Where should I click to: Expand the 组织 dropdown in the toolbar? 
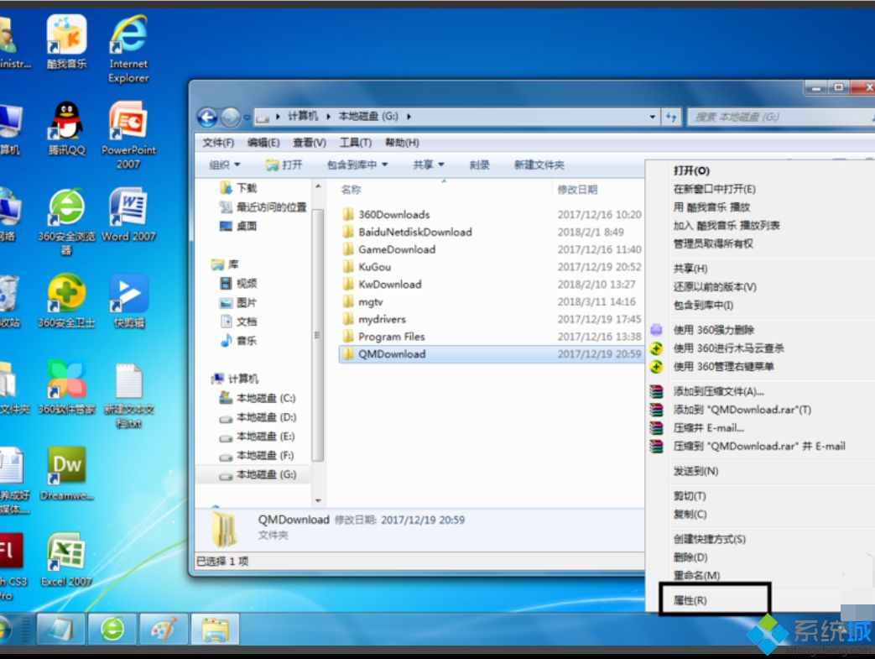[x=223, y=165]
